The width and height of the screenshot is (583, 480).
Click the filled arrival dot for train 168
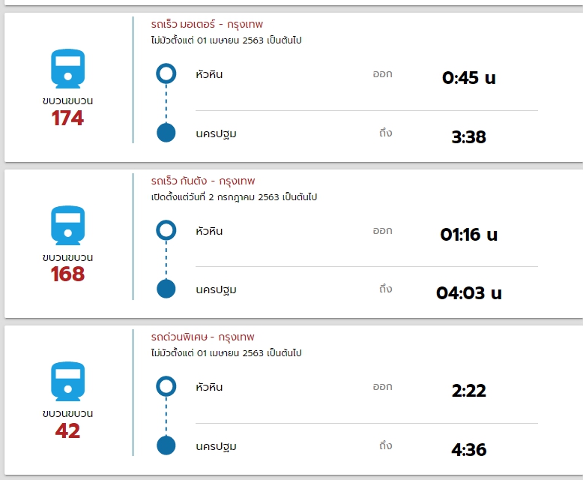pos(166,289)
